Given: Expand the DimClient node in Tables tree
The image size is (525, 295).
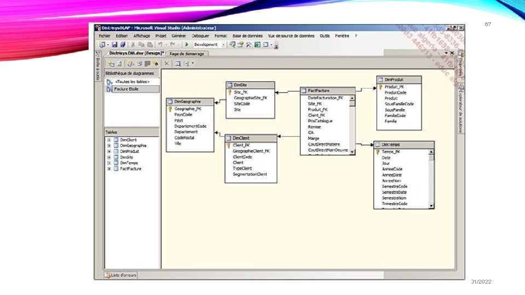Looking at the screenshot, I should pos(109,140).
